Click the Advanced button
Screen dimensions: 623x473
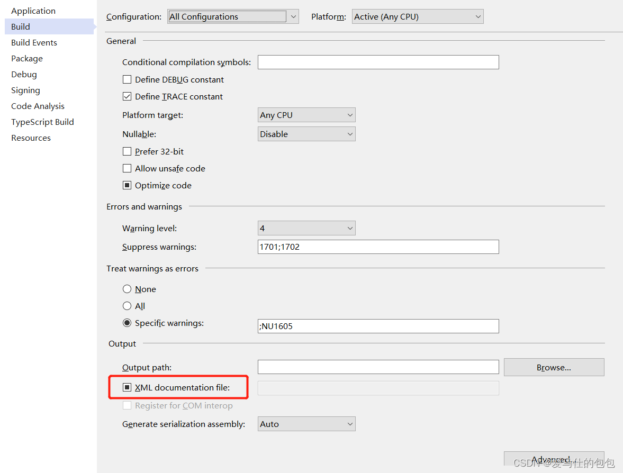coord(554,458)
